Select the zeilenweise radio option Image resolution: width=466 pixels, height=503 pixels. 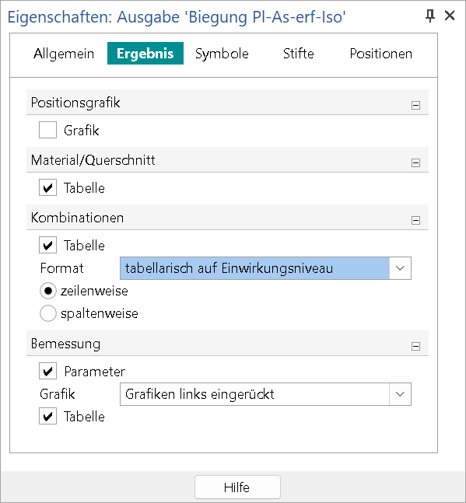click(48, 291)
